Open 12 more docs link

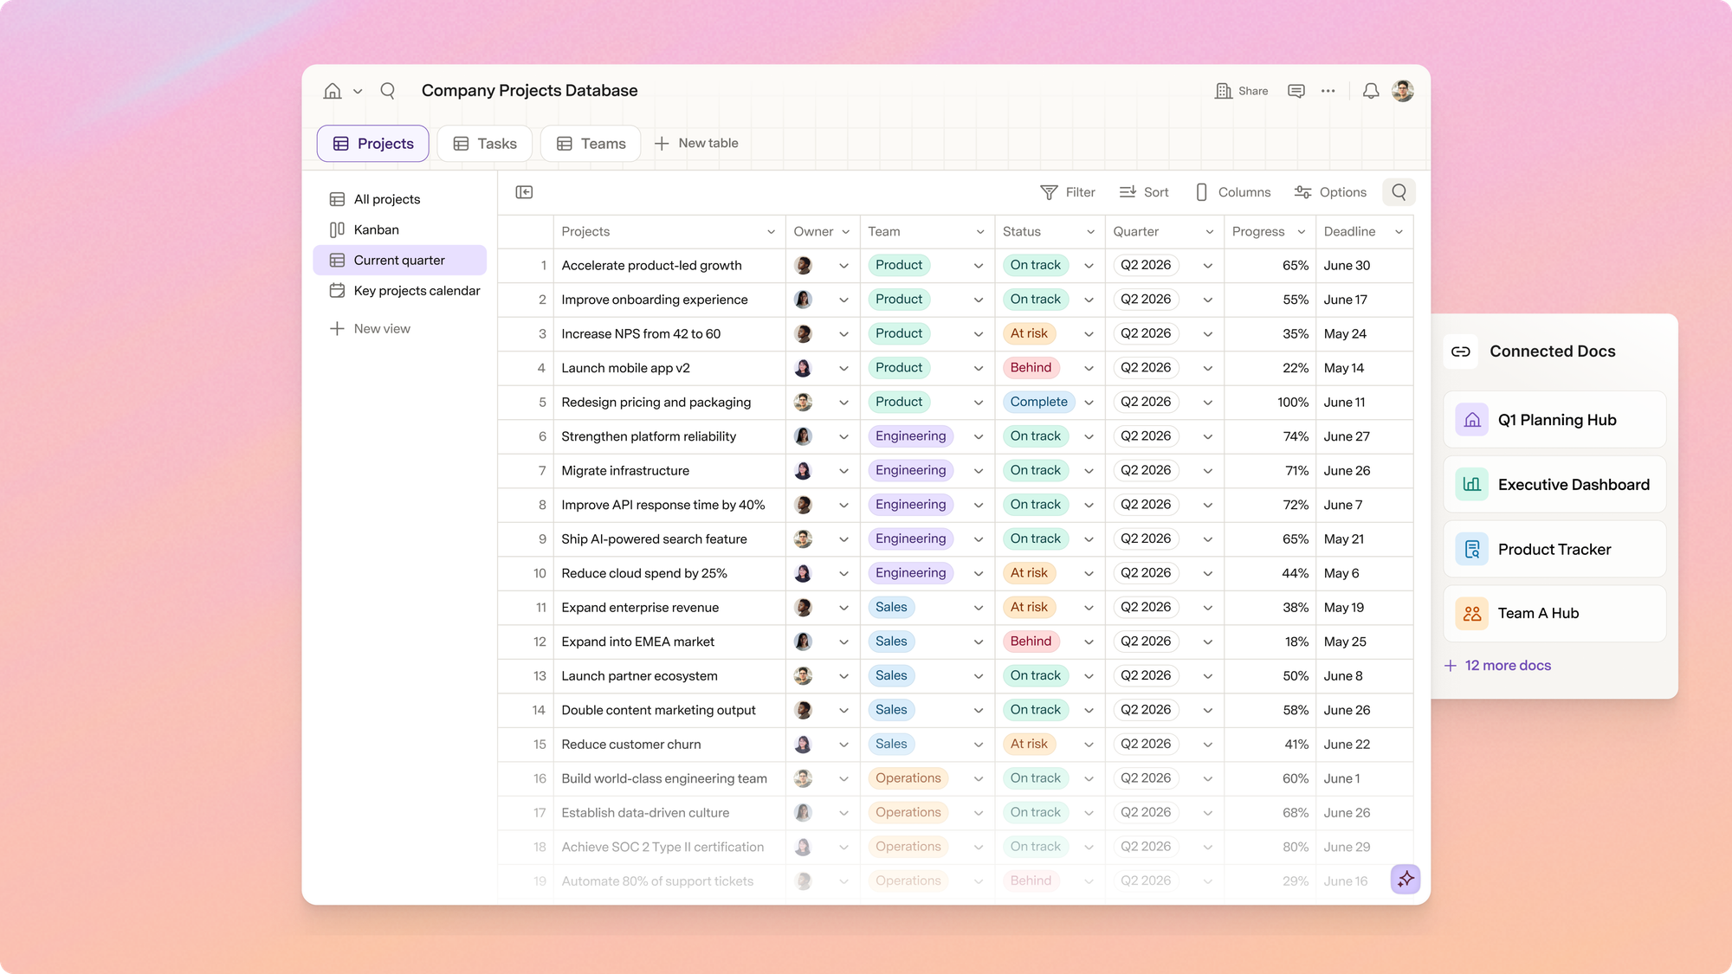1498,666
